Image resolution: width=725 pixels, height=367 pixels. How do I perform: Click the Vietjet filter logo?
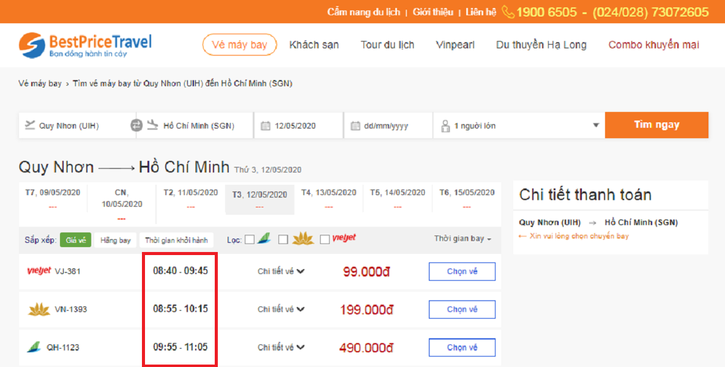pos(344,238)
